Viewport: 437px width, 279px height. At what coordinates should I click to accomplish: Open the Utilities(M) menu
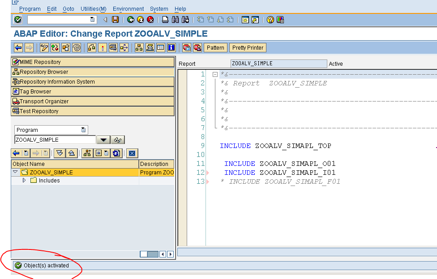(93, 8)
